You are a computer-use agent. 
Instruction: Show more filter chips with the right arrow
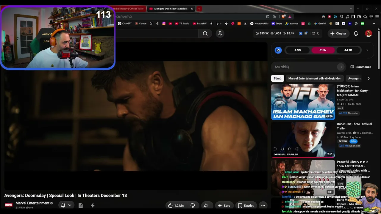(x=368, y=78)
